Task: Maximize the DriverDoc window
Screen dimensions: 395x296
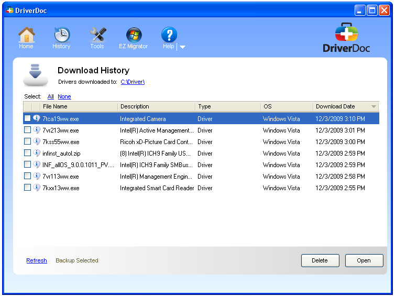Action: (x=372, y=10)
